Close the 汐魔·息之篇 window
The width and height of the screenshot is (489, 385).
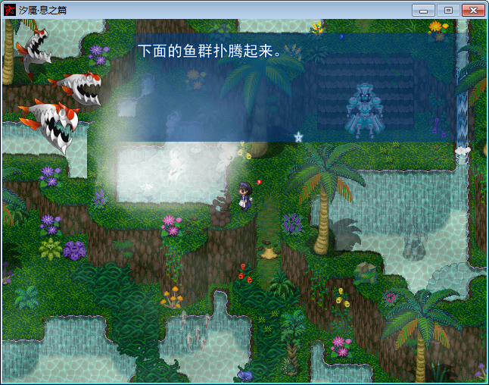click(473, 11)
